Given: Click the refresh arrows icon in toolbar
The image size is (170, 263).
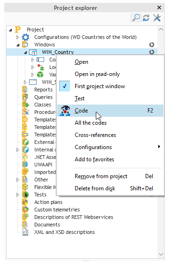Looking at the screenshot, I should click(x=146, y=18).
